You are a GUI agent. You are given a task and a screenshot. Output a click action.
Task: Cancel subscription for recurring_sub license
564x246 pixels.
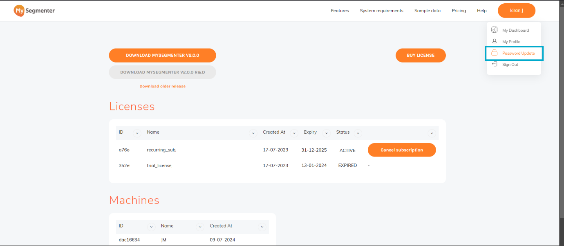401,150
